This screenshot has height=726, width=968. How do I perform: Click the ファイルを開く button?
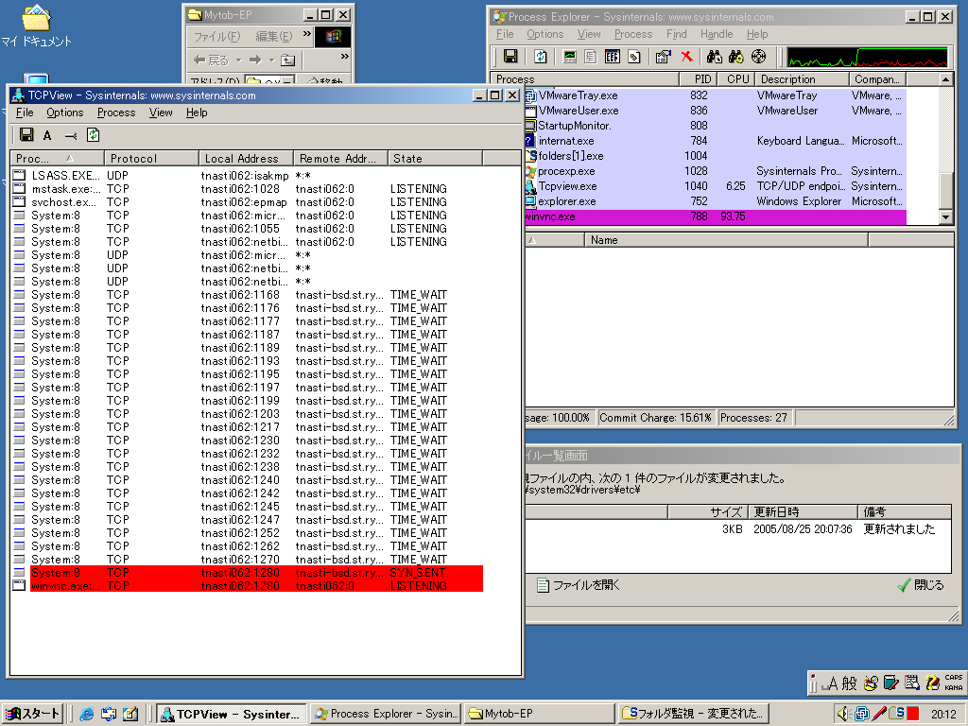tap(579, 585)
